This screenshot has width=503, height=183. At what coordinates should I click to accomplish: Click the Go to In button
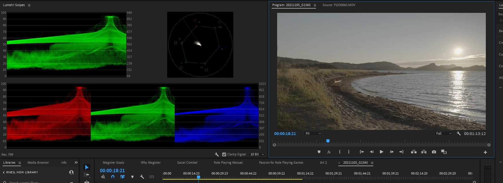pos(362,152)
